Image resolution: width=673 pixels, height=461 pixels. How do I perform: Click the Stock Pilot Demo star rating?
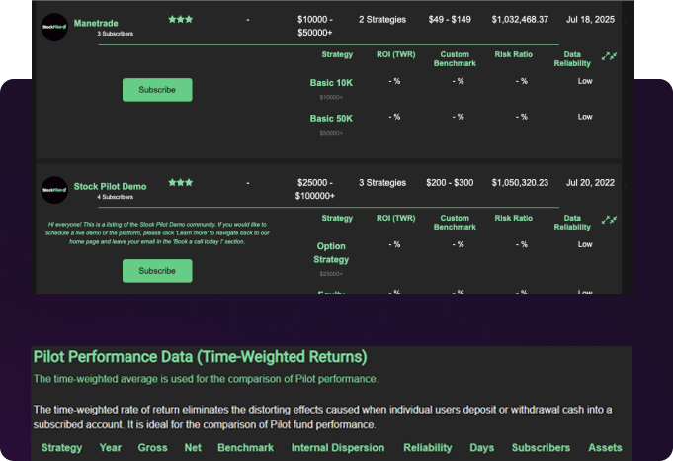tap(180, 183)
